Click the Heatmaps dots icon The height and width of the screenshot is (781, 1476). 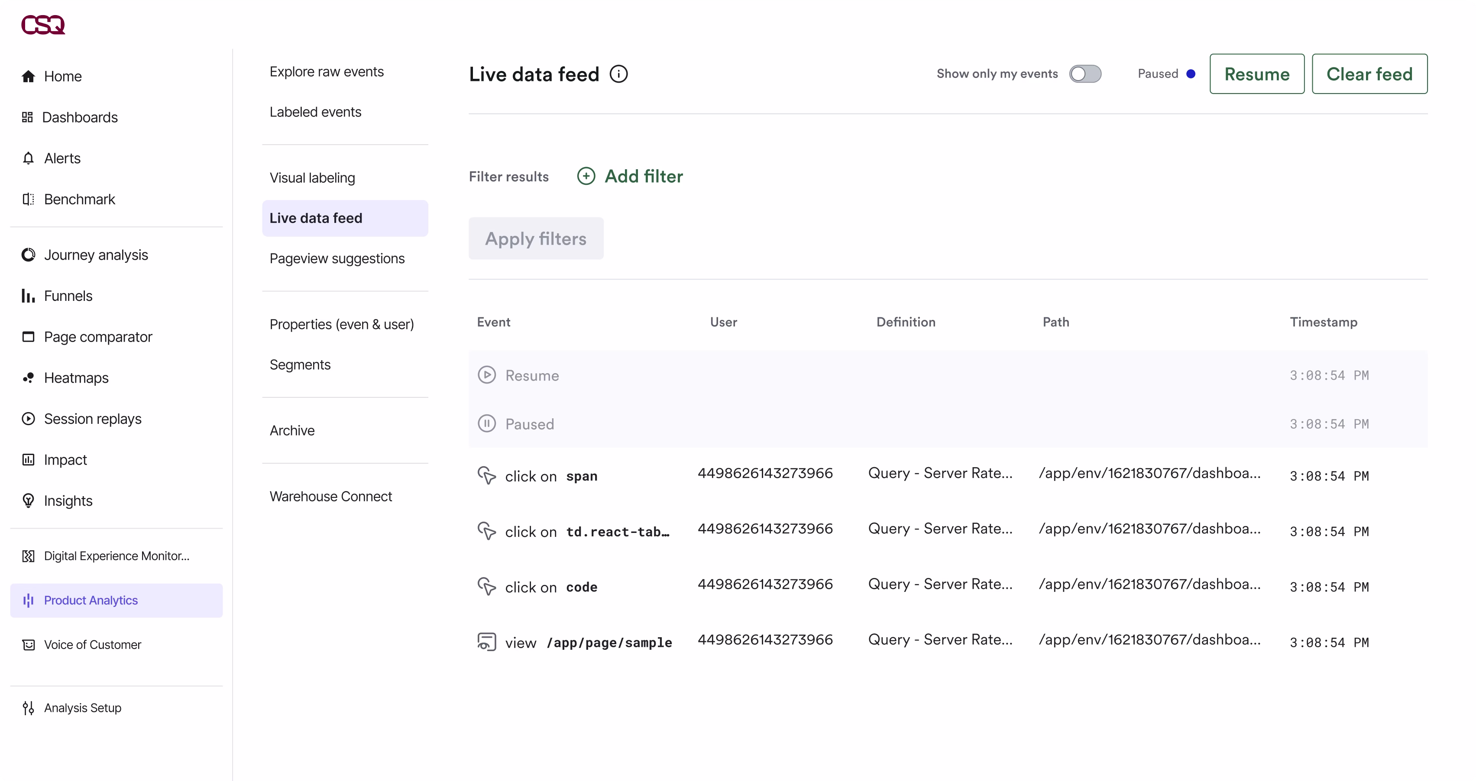(28, 378)
